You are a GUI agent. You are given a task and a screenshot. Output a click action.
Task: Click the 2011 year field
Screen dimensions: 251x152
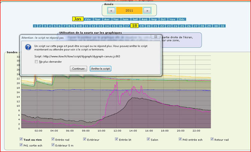click(129, 10)
